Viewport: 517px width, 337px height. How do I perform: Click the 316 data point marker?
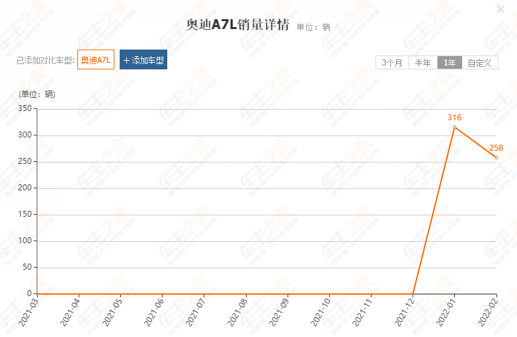[x=454, y=127]
